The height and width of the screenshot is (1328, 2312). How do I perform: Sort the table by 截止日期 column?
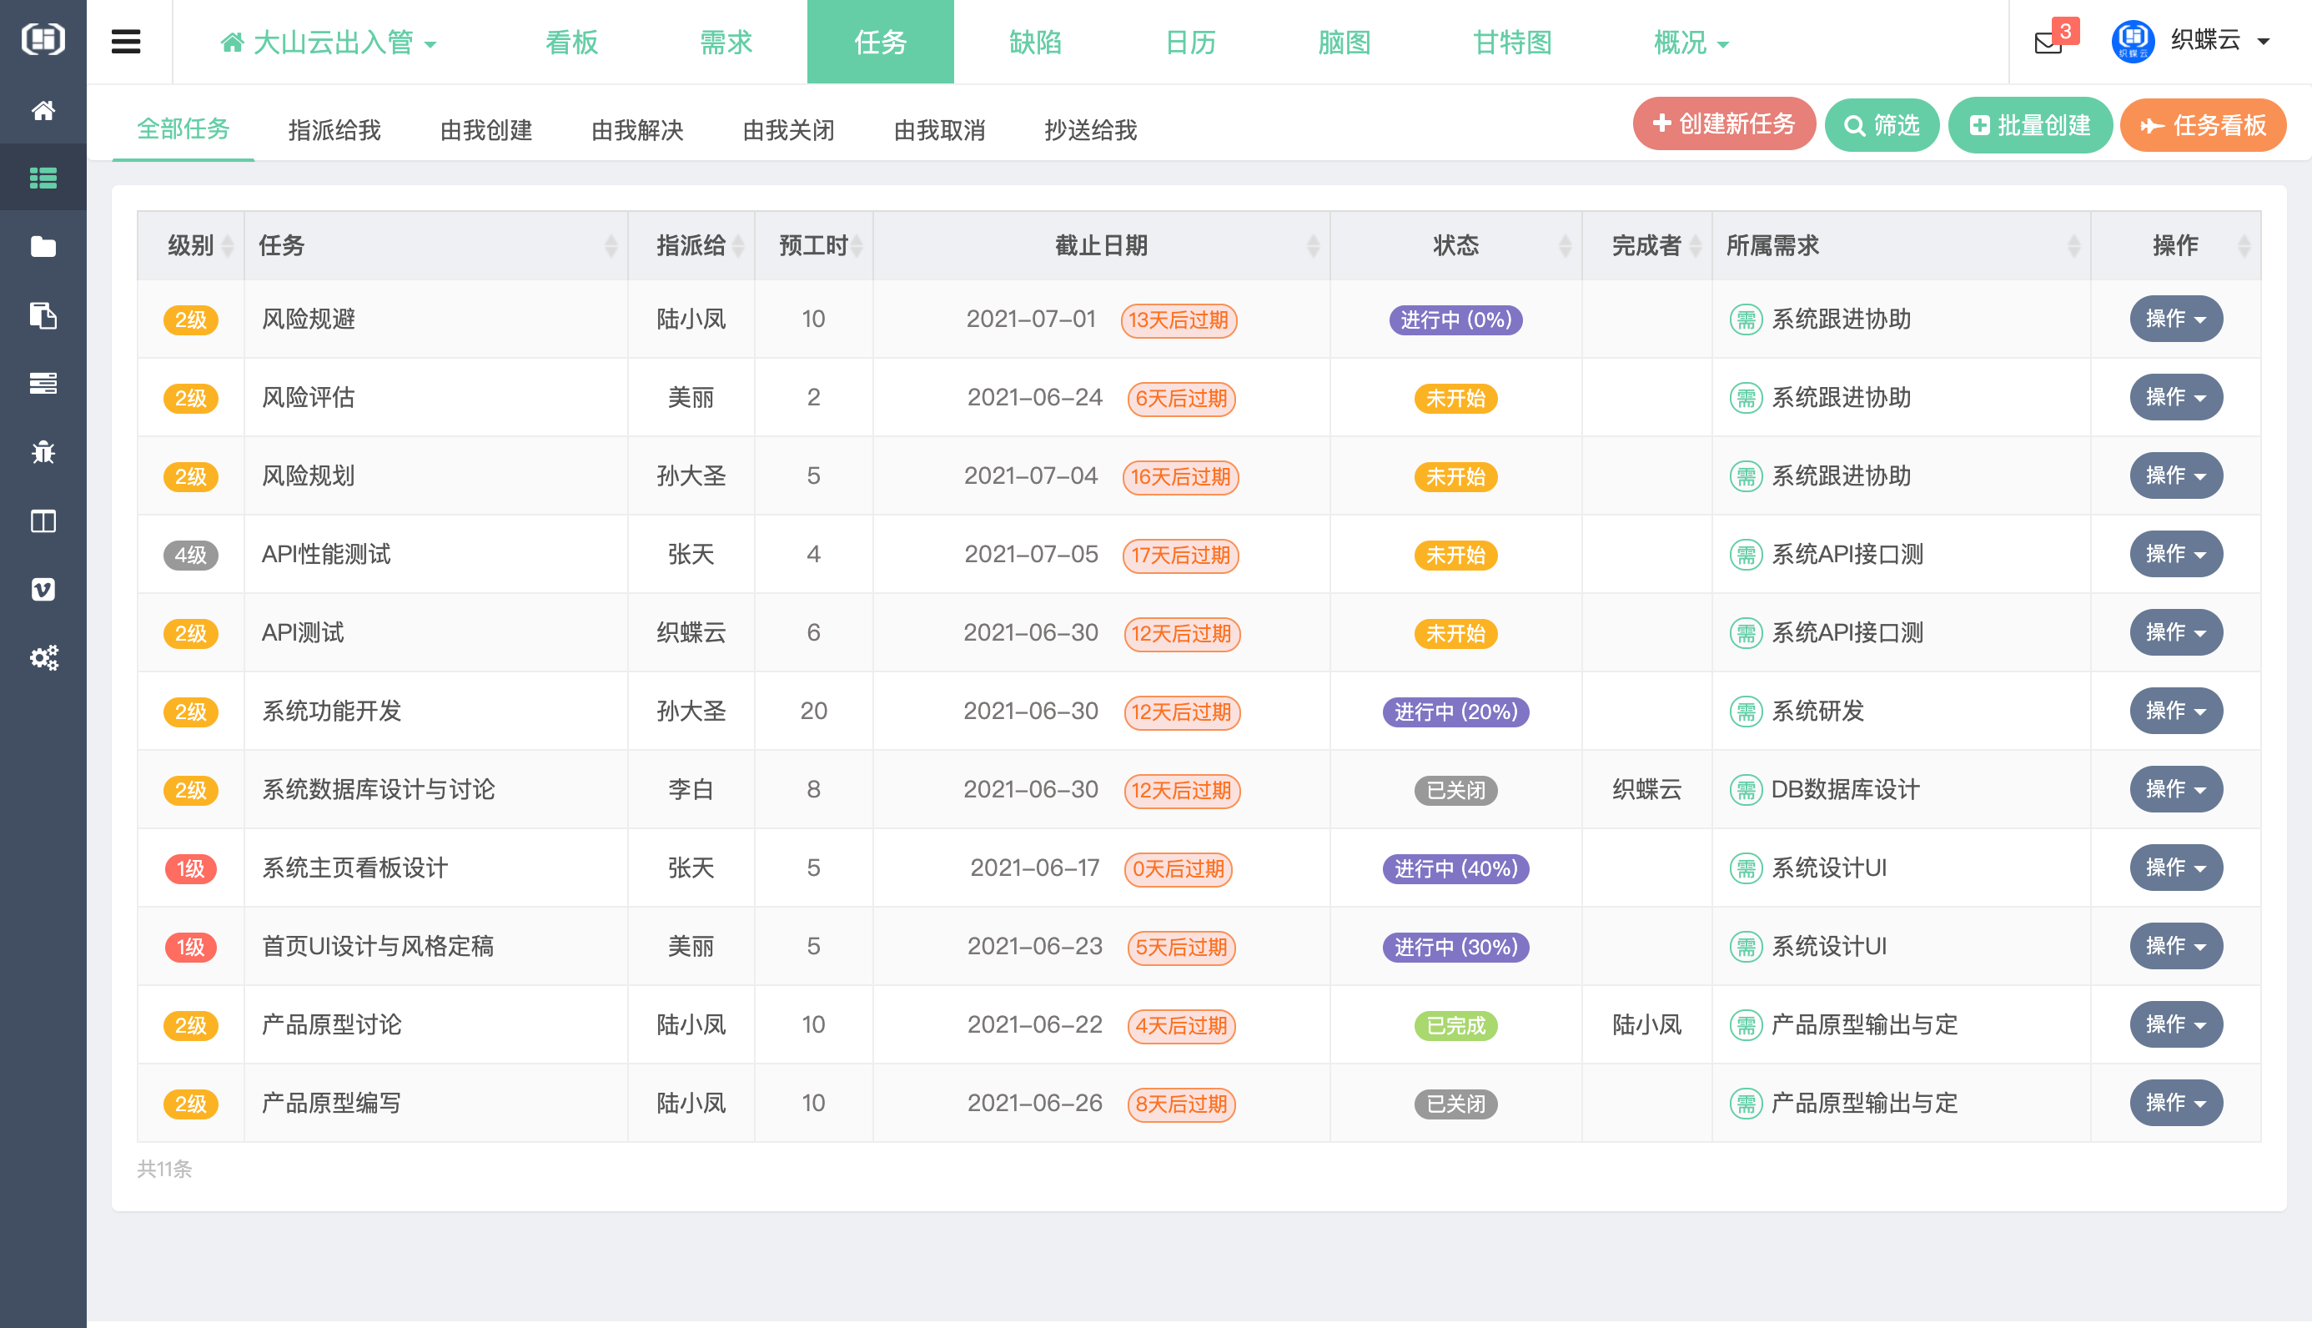[x=1101, y=245]
